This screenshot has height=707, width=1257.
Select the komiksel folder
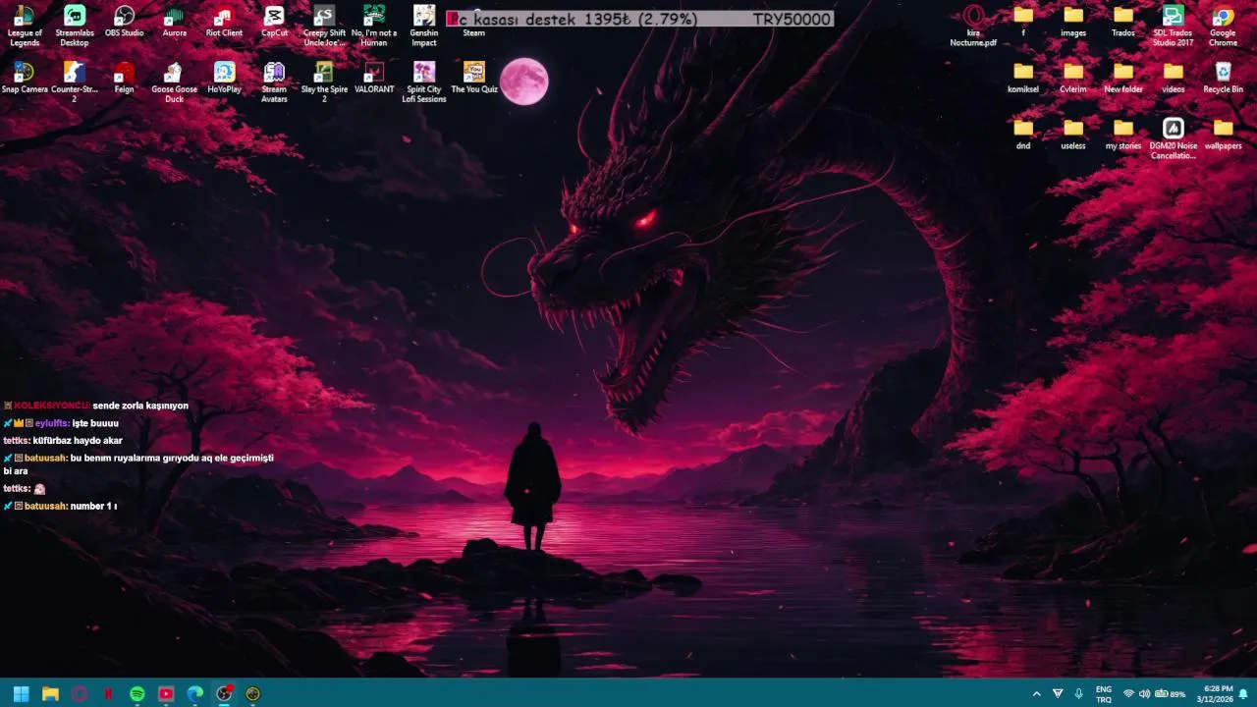coord(1023,78)
